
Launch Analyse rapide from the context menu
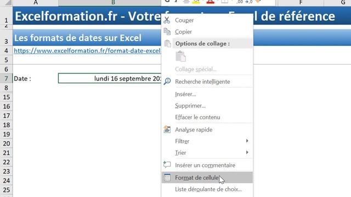click(207, 130)
